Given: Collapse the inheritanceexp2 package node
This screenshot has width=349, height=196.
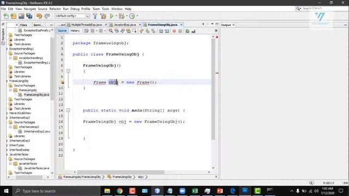Looking at the screenshot, I should pyautogui.click(x=10, y=127).
